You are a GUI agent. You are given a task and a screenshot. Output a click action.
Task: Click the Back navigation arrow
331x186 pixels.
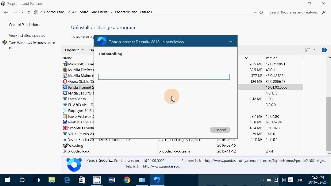(6, 12)
